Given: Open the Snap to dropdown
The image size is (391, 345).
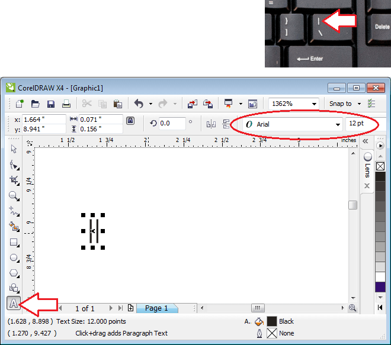Looking at the screenshot, I should point(360,104).
